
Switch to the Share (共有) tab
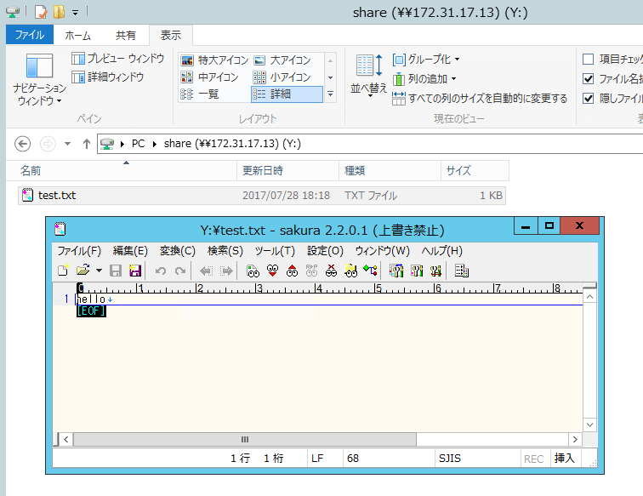click(126, 35)
